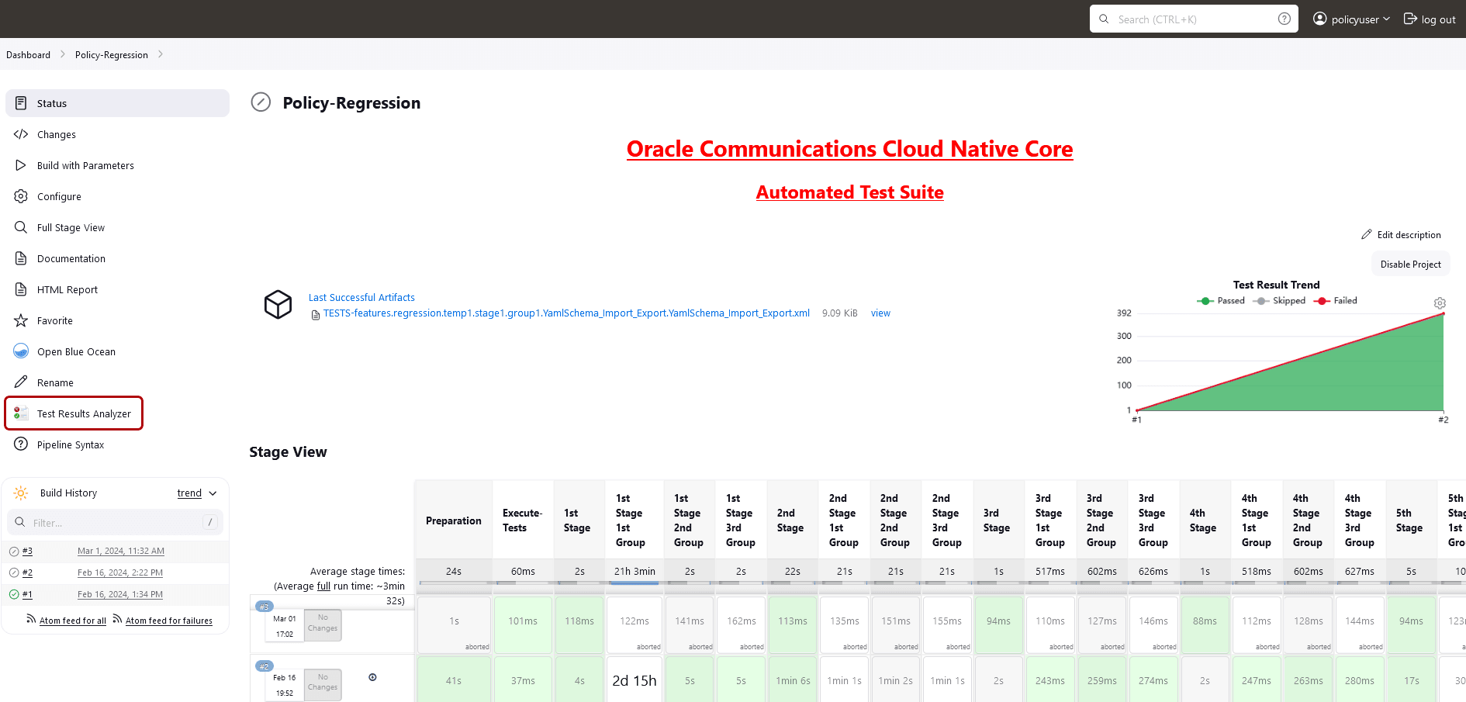Open the TESTS-features YamlSchema_Import_Export.xml artifact
Viewport: 1466px width, 702px height.
click(566, 313)
